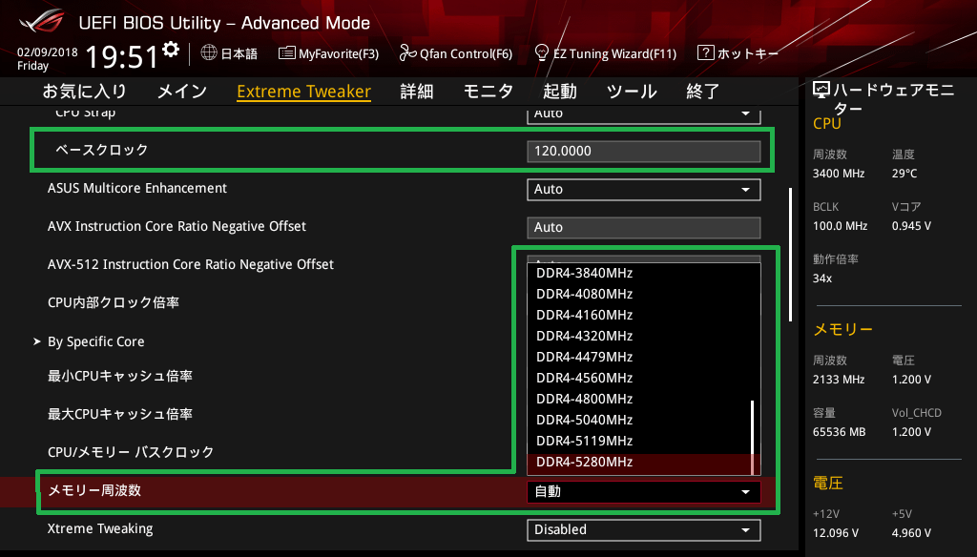This screenshot has width=977, height=557.
Task: Switch to the お気に入り tab
Action: tap(85, 92)
